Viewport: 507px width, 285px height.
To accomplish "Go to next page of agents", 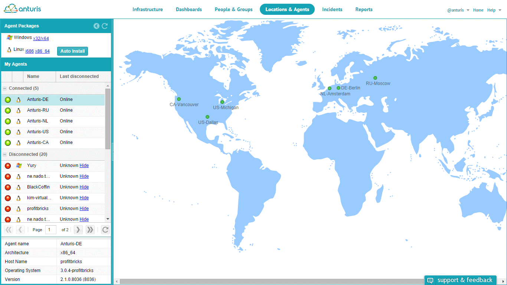I will (x=78, y=230).
